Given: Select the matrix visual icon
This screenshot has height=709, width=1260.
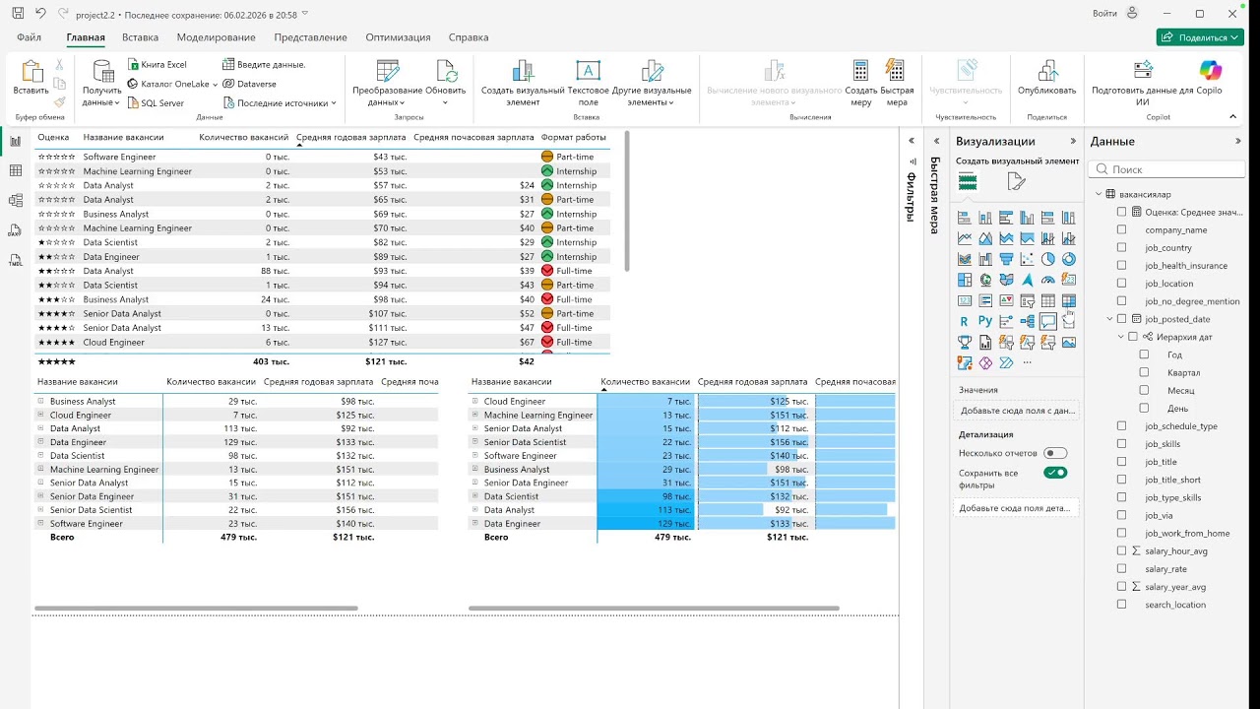Looking at the screenshot, I should 1069,300.
